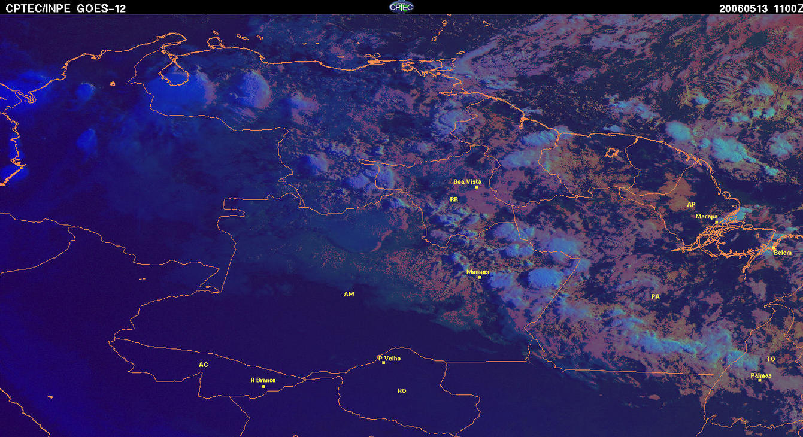Click the Manaus city marker square

pos(480,277)
